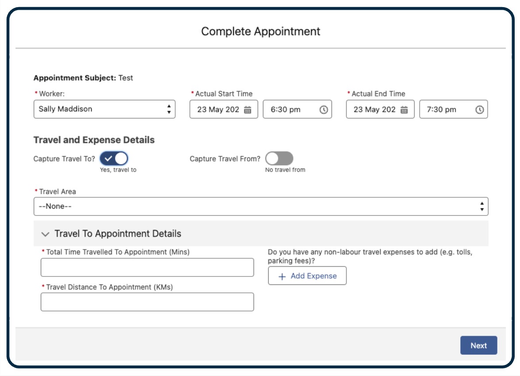Click clock icon for end time
Screen dimensions: 520x376
click(479, 110)
